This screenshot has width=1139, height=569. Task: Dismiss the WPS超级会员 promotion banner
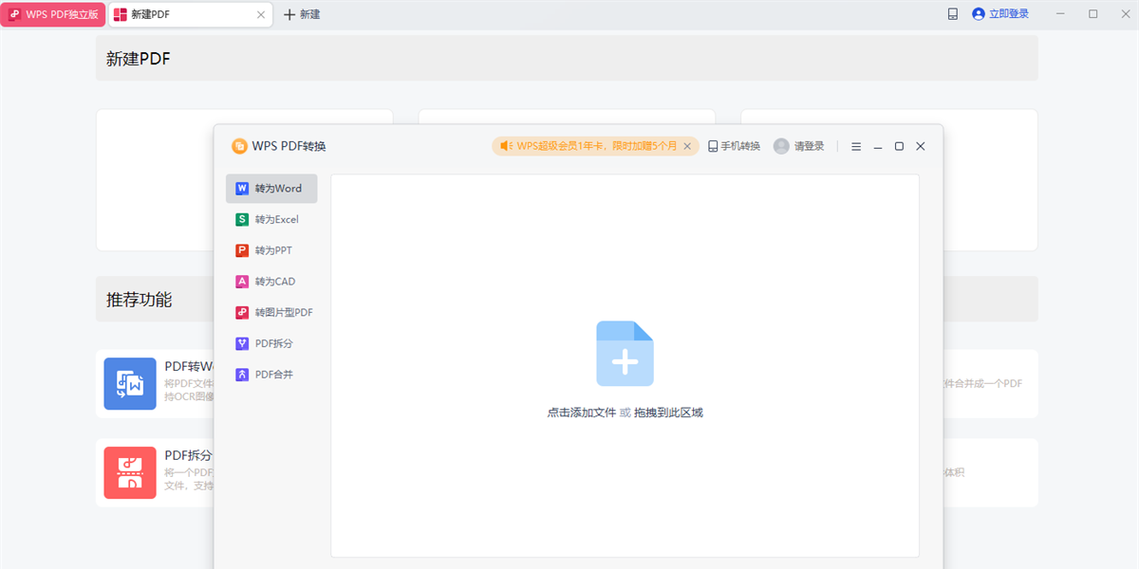[689, 146]
